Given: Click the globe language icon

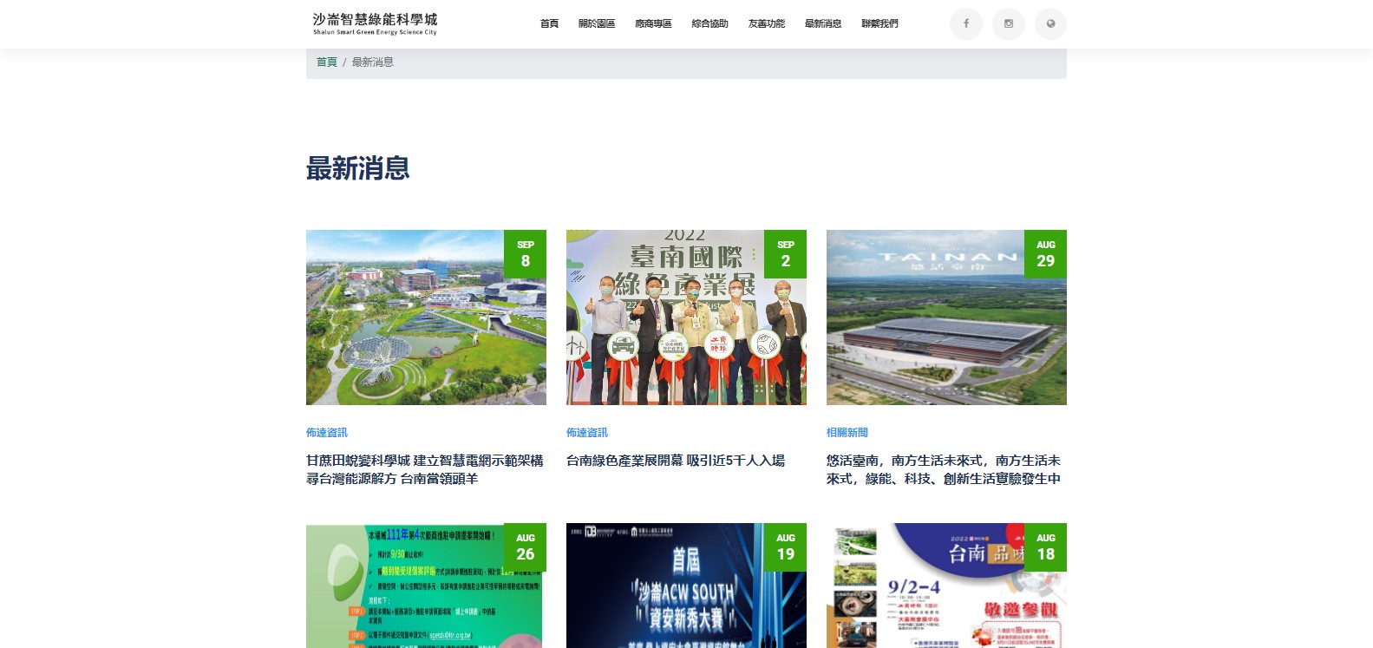Looking at the screenshot, I should 1050,24.
